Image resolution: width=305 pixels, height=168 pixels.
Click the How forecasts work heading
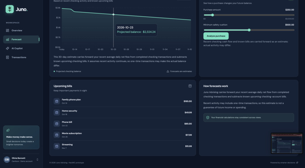(216, 86)
